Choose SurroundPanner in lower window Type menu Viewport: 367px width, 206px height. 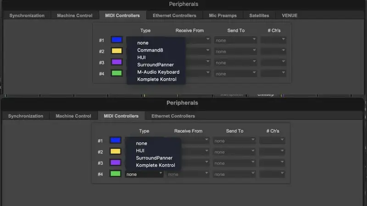[153, 158]
